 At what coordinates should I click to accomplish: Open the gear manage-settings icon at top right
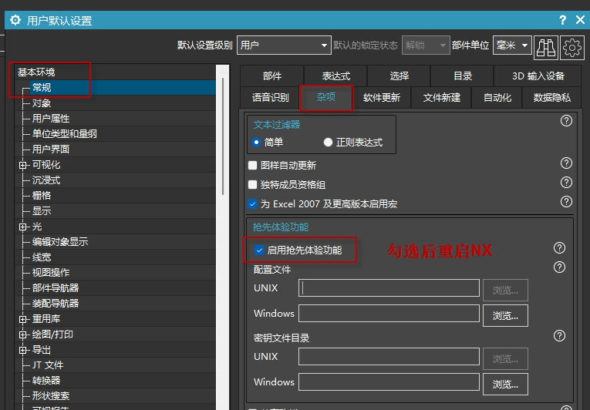(572, 47)
